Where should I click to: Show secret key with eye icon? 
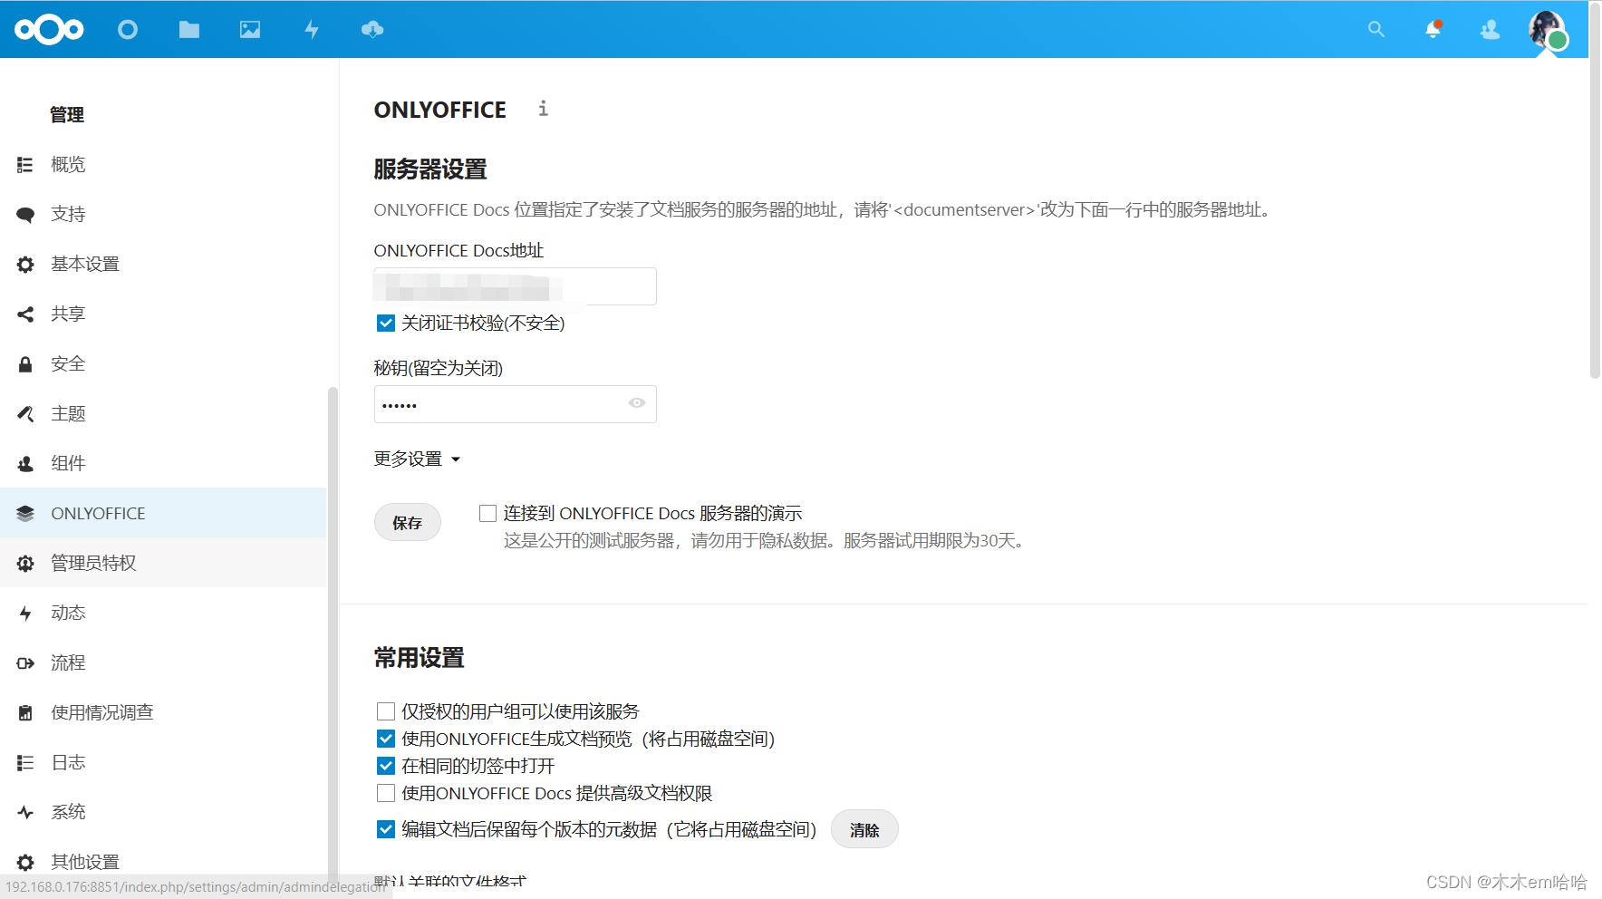coord(637,403)
